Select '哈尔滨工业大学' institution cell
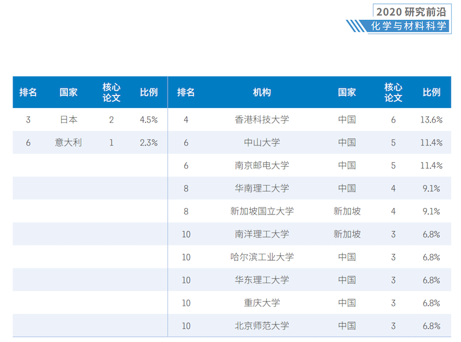The image size is (461, 342). pyautogui.click(x=262, y=257)
